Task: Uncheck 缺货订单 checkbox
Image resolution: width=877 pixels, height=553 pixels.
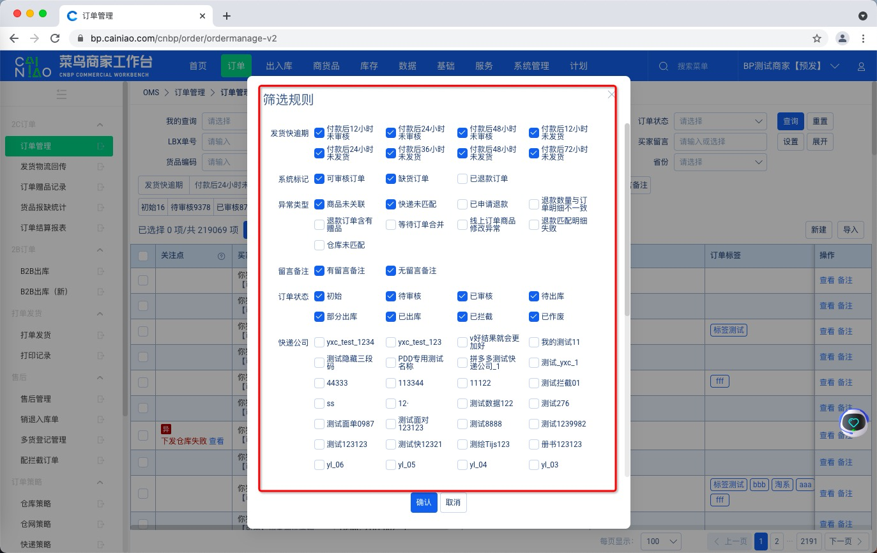Action: pos(391,179)
